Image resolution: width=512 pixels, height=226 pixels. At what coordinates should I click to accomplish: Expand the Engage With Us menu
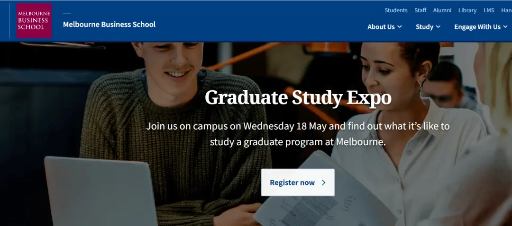tap(477, 27)
